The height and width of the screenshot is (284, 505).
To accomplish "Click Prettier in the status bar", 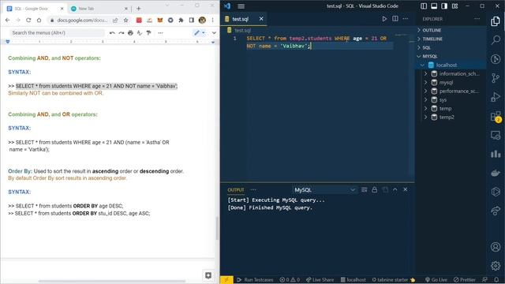I will [465, 280].
